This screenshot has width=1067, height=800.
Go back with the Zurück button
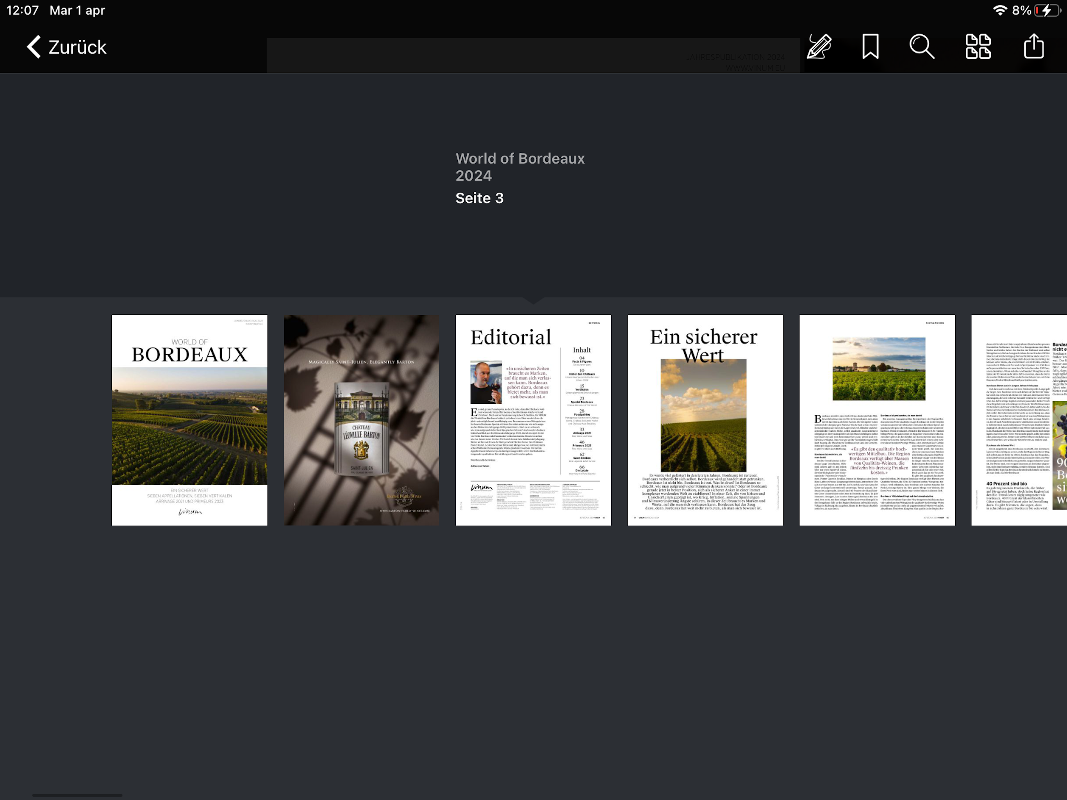coord(66,47)
